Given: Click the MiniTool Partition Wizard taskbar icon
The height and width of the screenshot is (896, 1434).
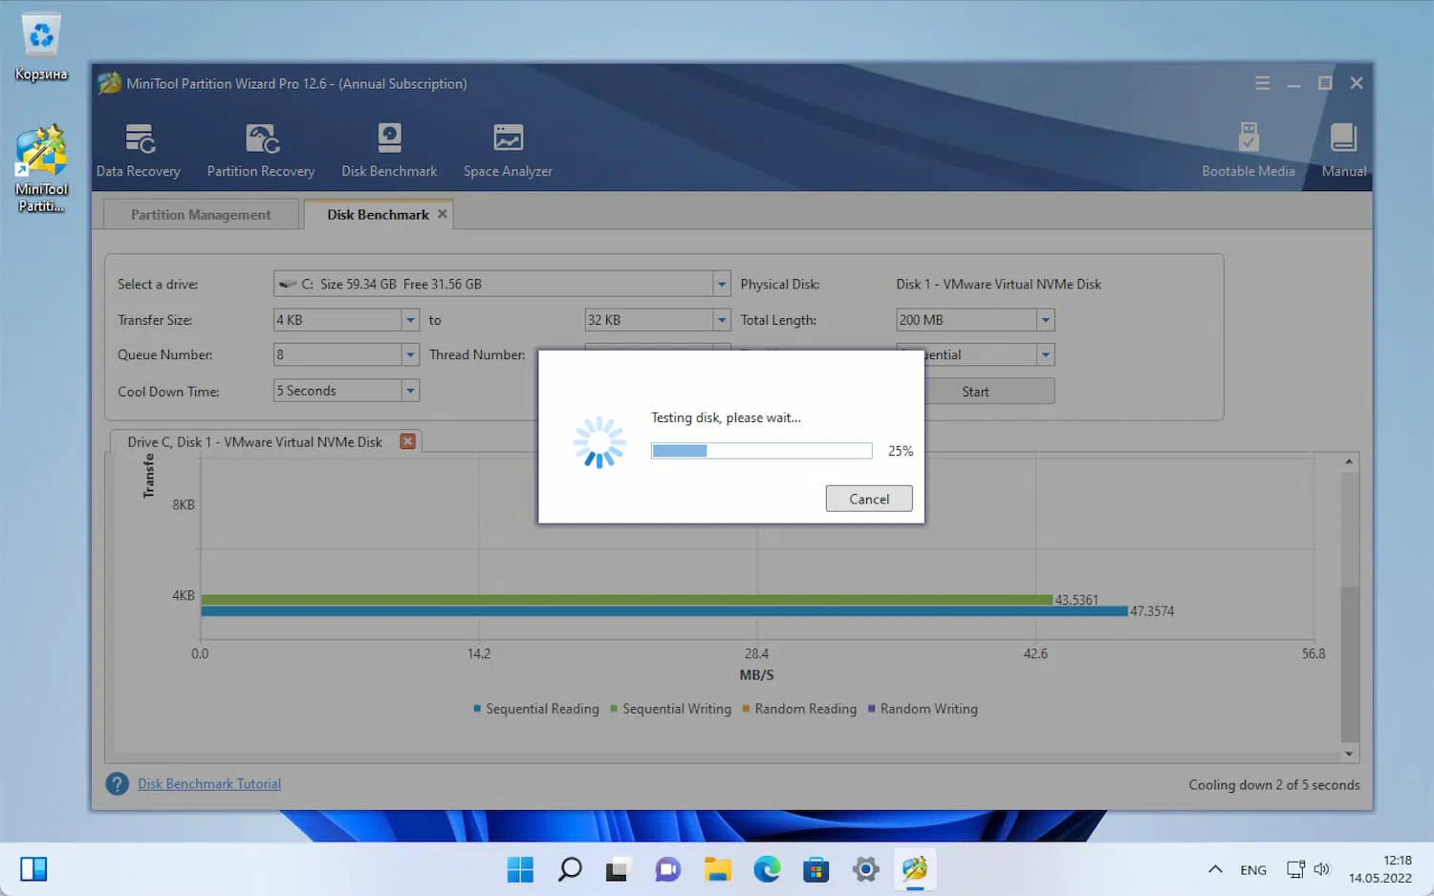Looking at the screenshot, I should tap(915, 869).
